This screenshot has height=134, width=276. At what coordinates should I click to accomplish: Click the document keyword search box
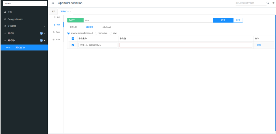click(x=251, y=3)
